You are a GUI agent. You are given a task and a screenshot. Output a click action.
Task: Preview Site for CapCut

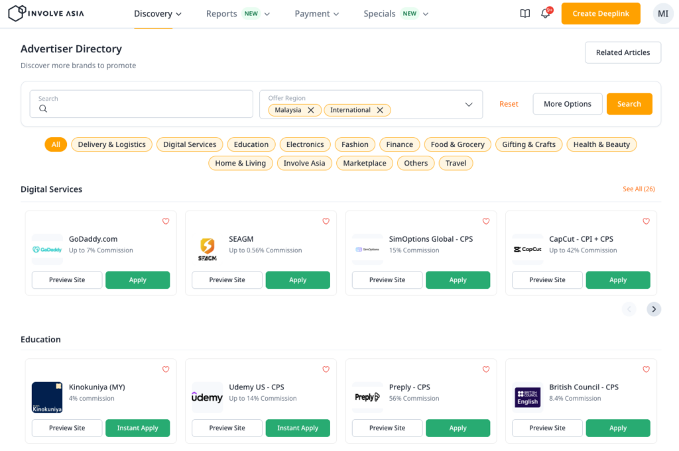tap(547, 279)
